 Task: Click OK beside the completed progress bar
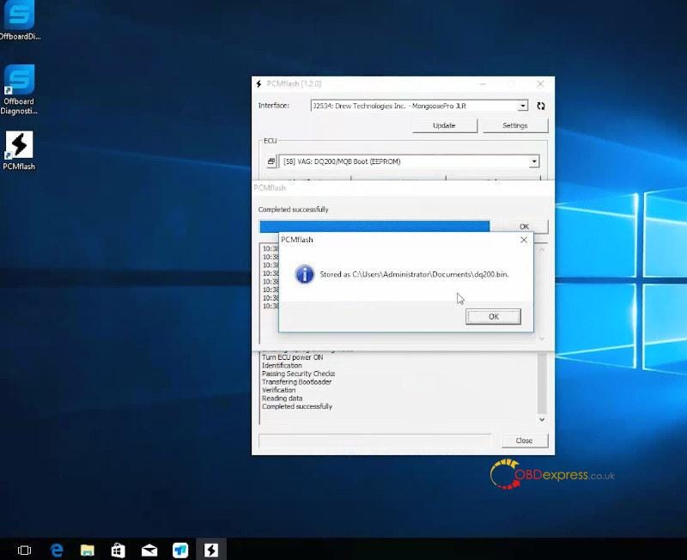tap(524, 226)
